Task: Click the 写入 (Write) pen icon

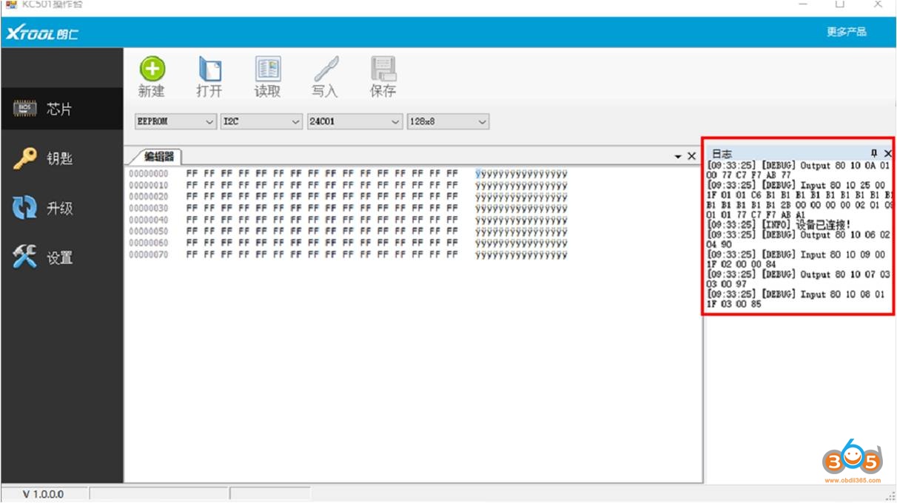Action: point(325,70)
